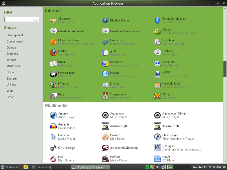Open the FlashPlayer standalone player icon
227x170 pixels.
click(157, 137)
